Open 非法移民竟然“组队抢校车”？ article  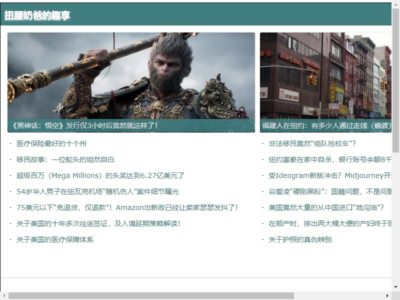coord(312,143)
